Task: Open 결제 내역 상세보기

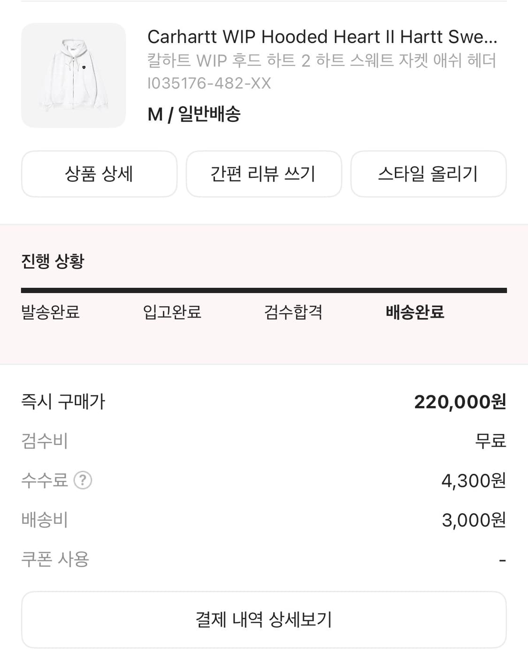Action: tap(264, 620)
